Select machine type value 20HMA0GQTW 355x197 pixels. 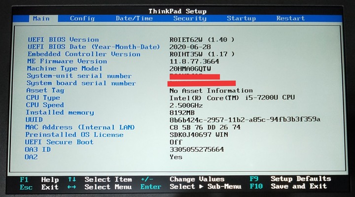point(190,69)
